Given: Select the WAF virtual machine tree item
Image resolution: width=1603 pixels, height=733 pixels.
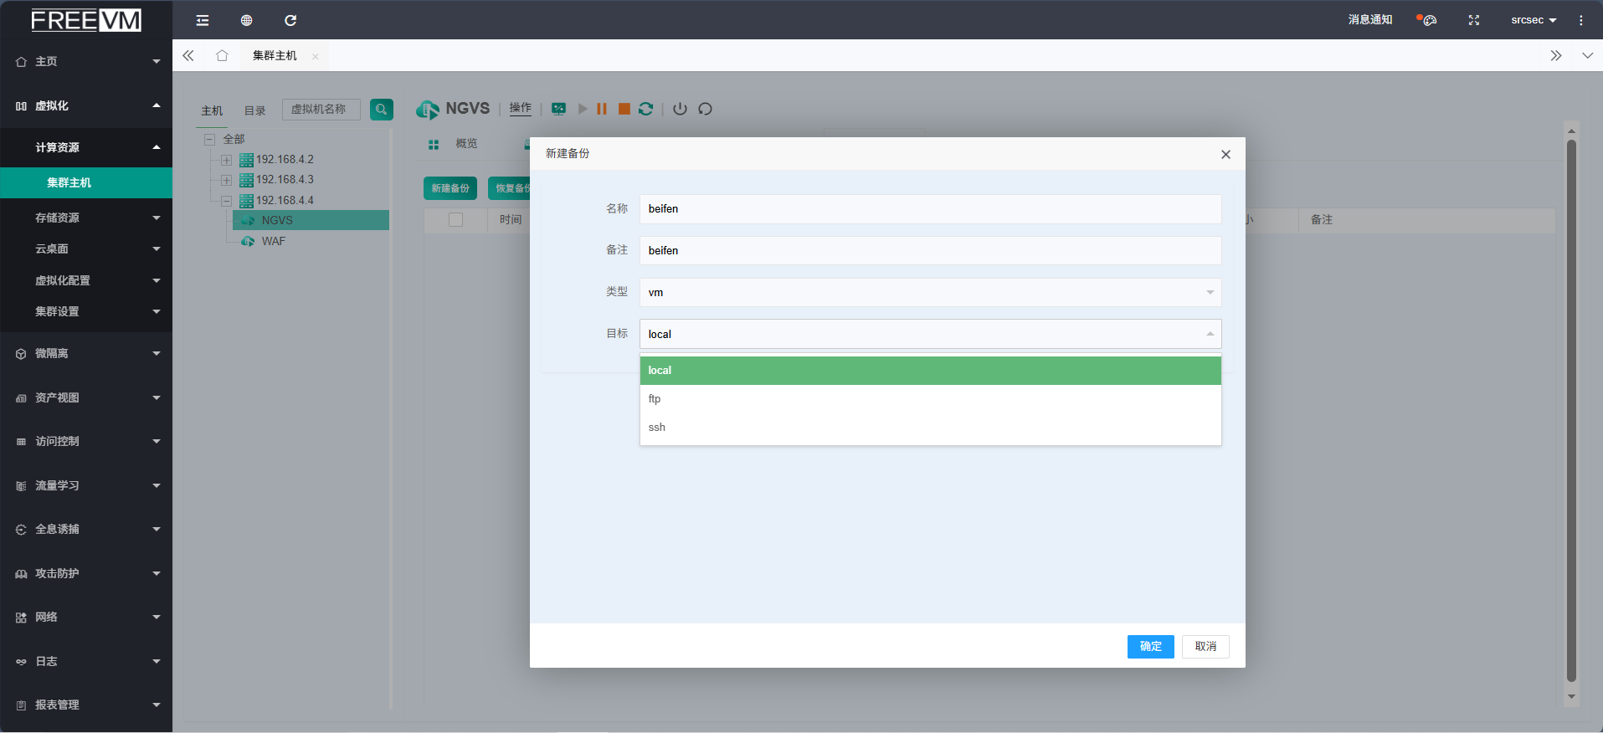Looking at the screenshot, I should [273, 242].
